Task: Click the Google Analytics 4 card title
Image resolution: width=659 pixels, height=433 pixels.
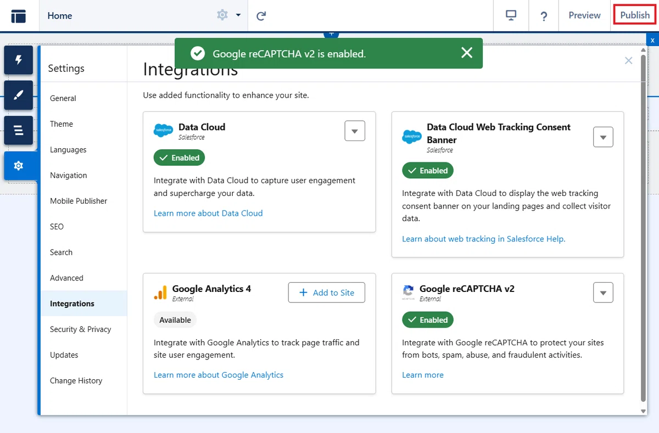Action: click(211, 289)
